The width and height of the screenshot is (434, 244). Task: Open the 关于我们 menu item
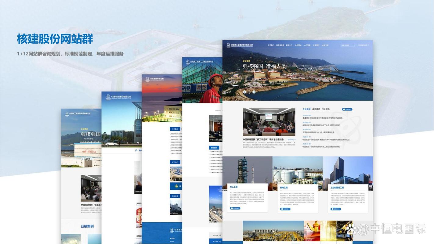271,45
